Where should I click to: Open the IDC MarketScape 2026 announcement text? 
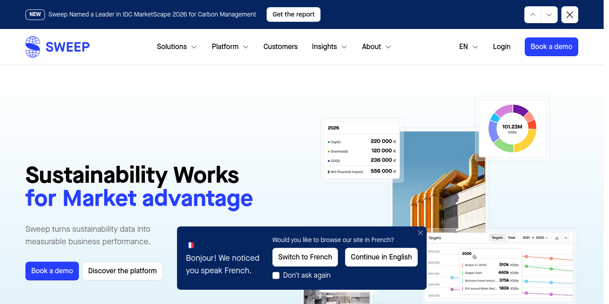(152, 14)
